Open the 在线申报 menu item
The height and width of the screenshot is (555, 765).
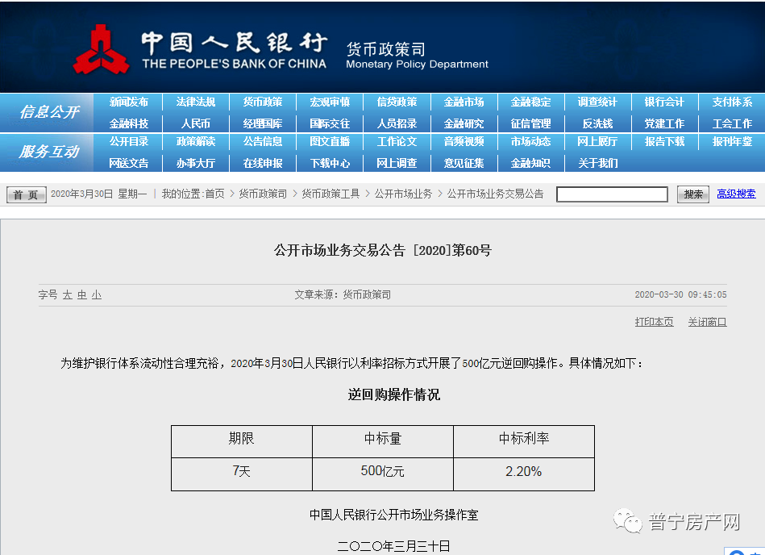click(x=263, y=163)
